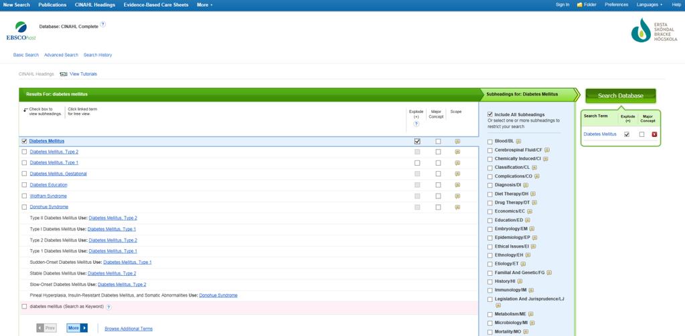
Task: Click help icon next to database name
Action: [x=102, y=25]
